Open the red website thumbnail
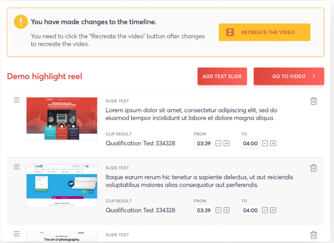This screenshot has height=243, width=334. tap(62, 119)
